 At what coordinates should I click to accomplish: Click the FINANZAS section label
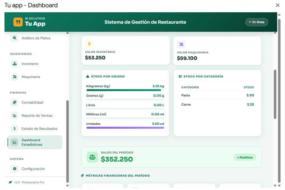click(x=18, y=93)
